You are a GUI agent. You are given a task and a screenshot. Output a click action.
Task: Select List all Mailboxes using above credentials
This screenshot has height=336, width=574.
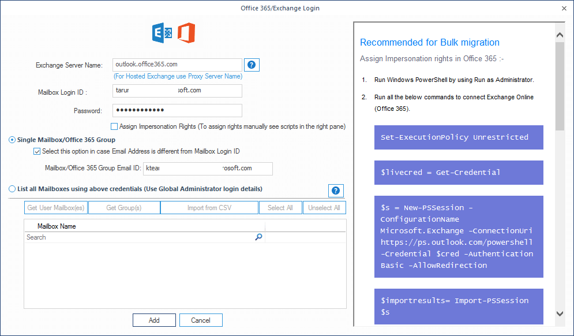click(x=12, y=189)
